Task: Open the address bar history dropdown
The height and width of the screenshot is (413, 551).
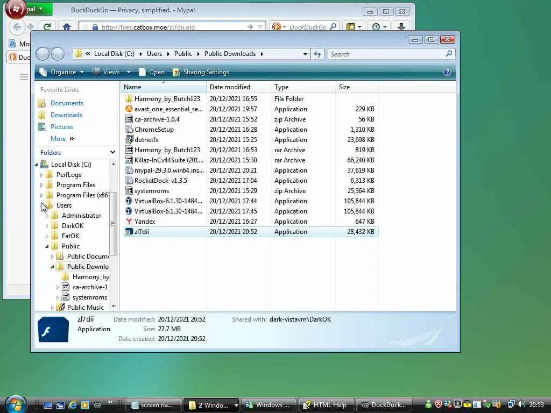Action: click(x=305, y=54)
